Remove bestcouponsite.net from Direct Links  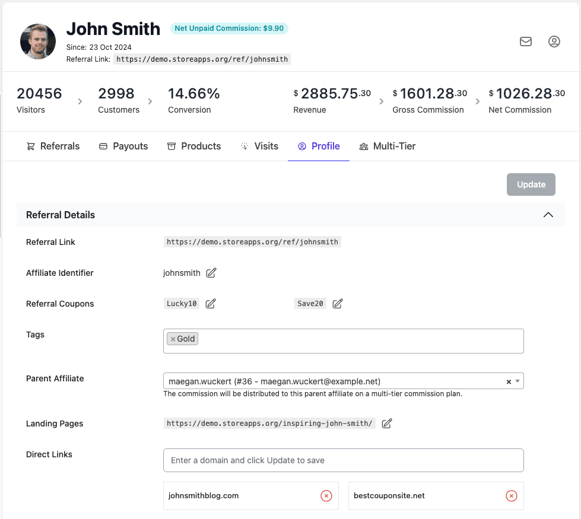pos(511,495)
